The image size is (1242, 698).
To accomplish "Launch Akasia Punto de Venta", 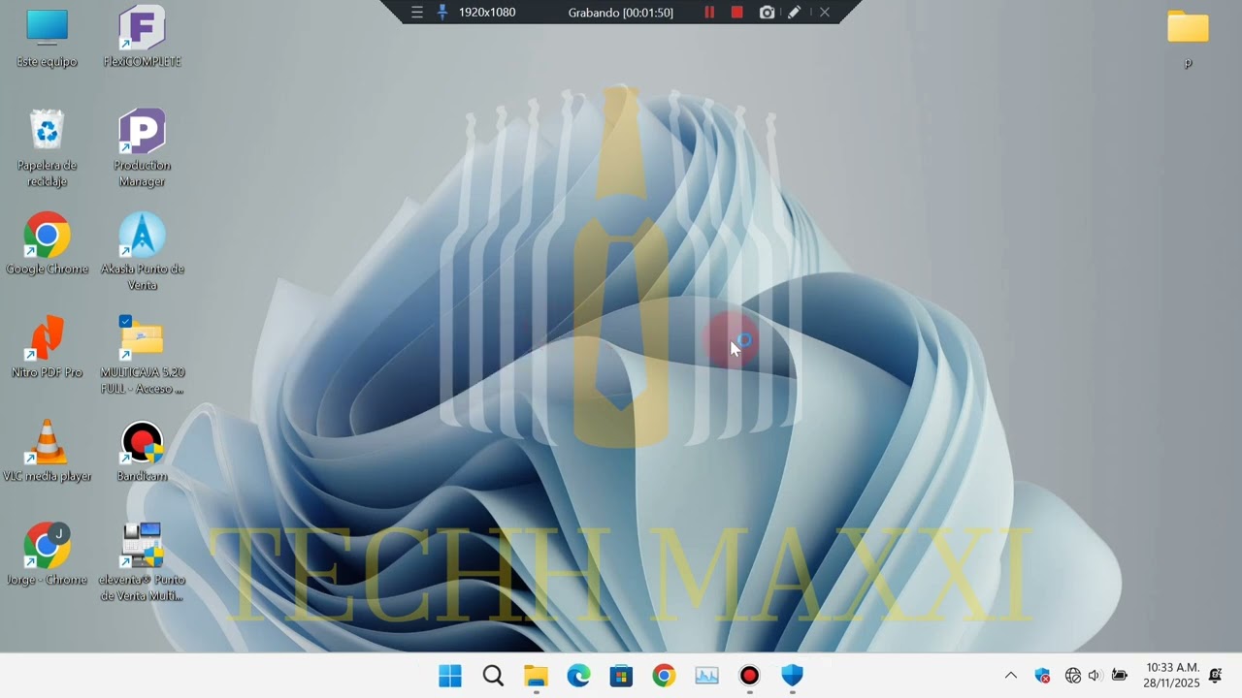I will click(x=142, y=252).
